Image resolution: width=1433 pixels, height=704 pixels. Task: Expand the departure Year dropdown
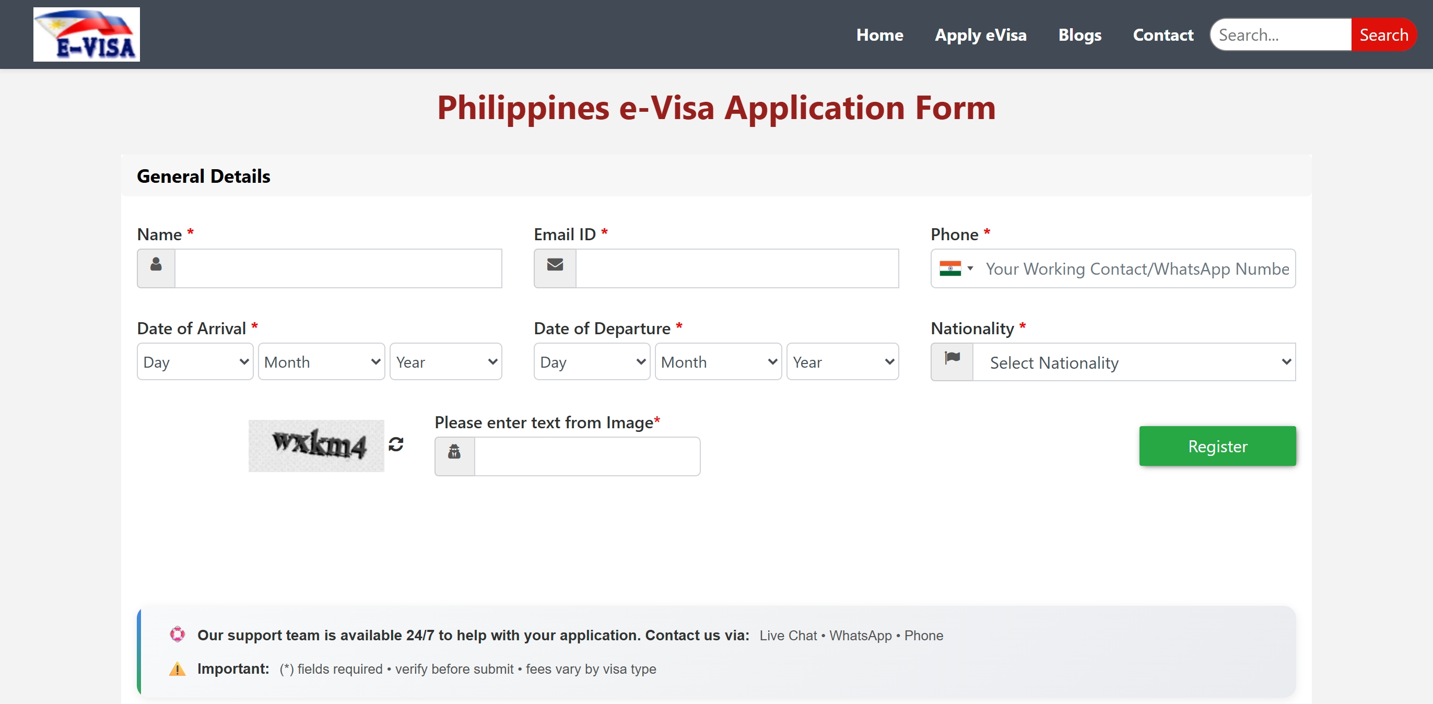pyautogui.click(x=842, y=362)
